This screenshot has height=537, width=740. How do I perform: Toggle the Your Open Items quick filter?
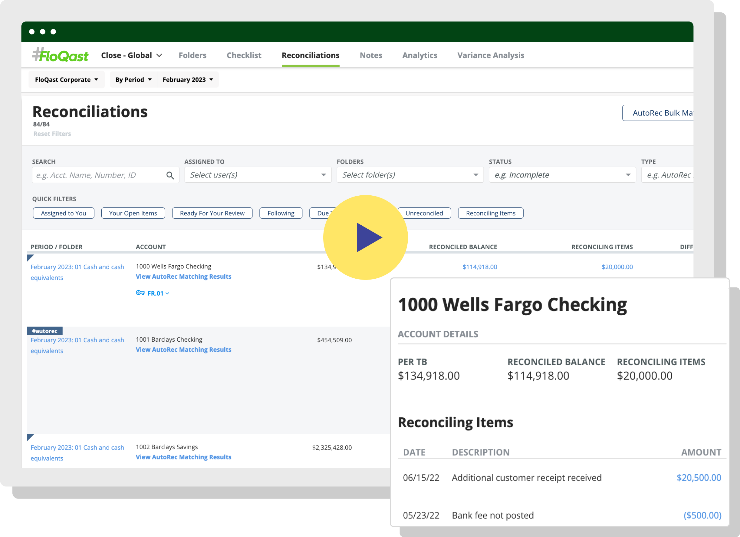tap(133, 213)
